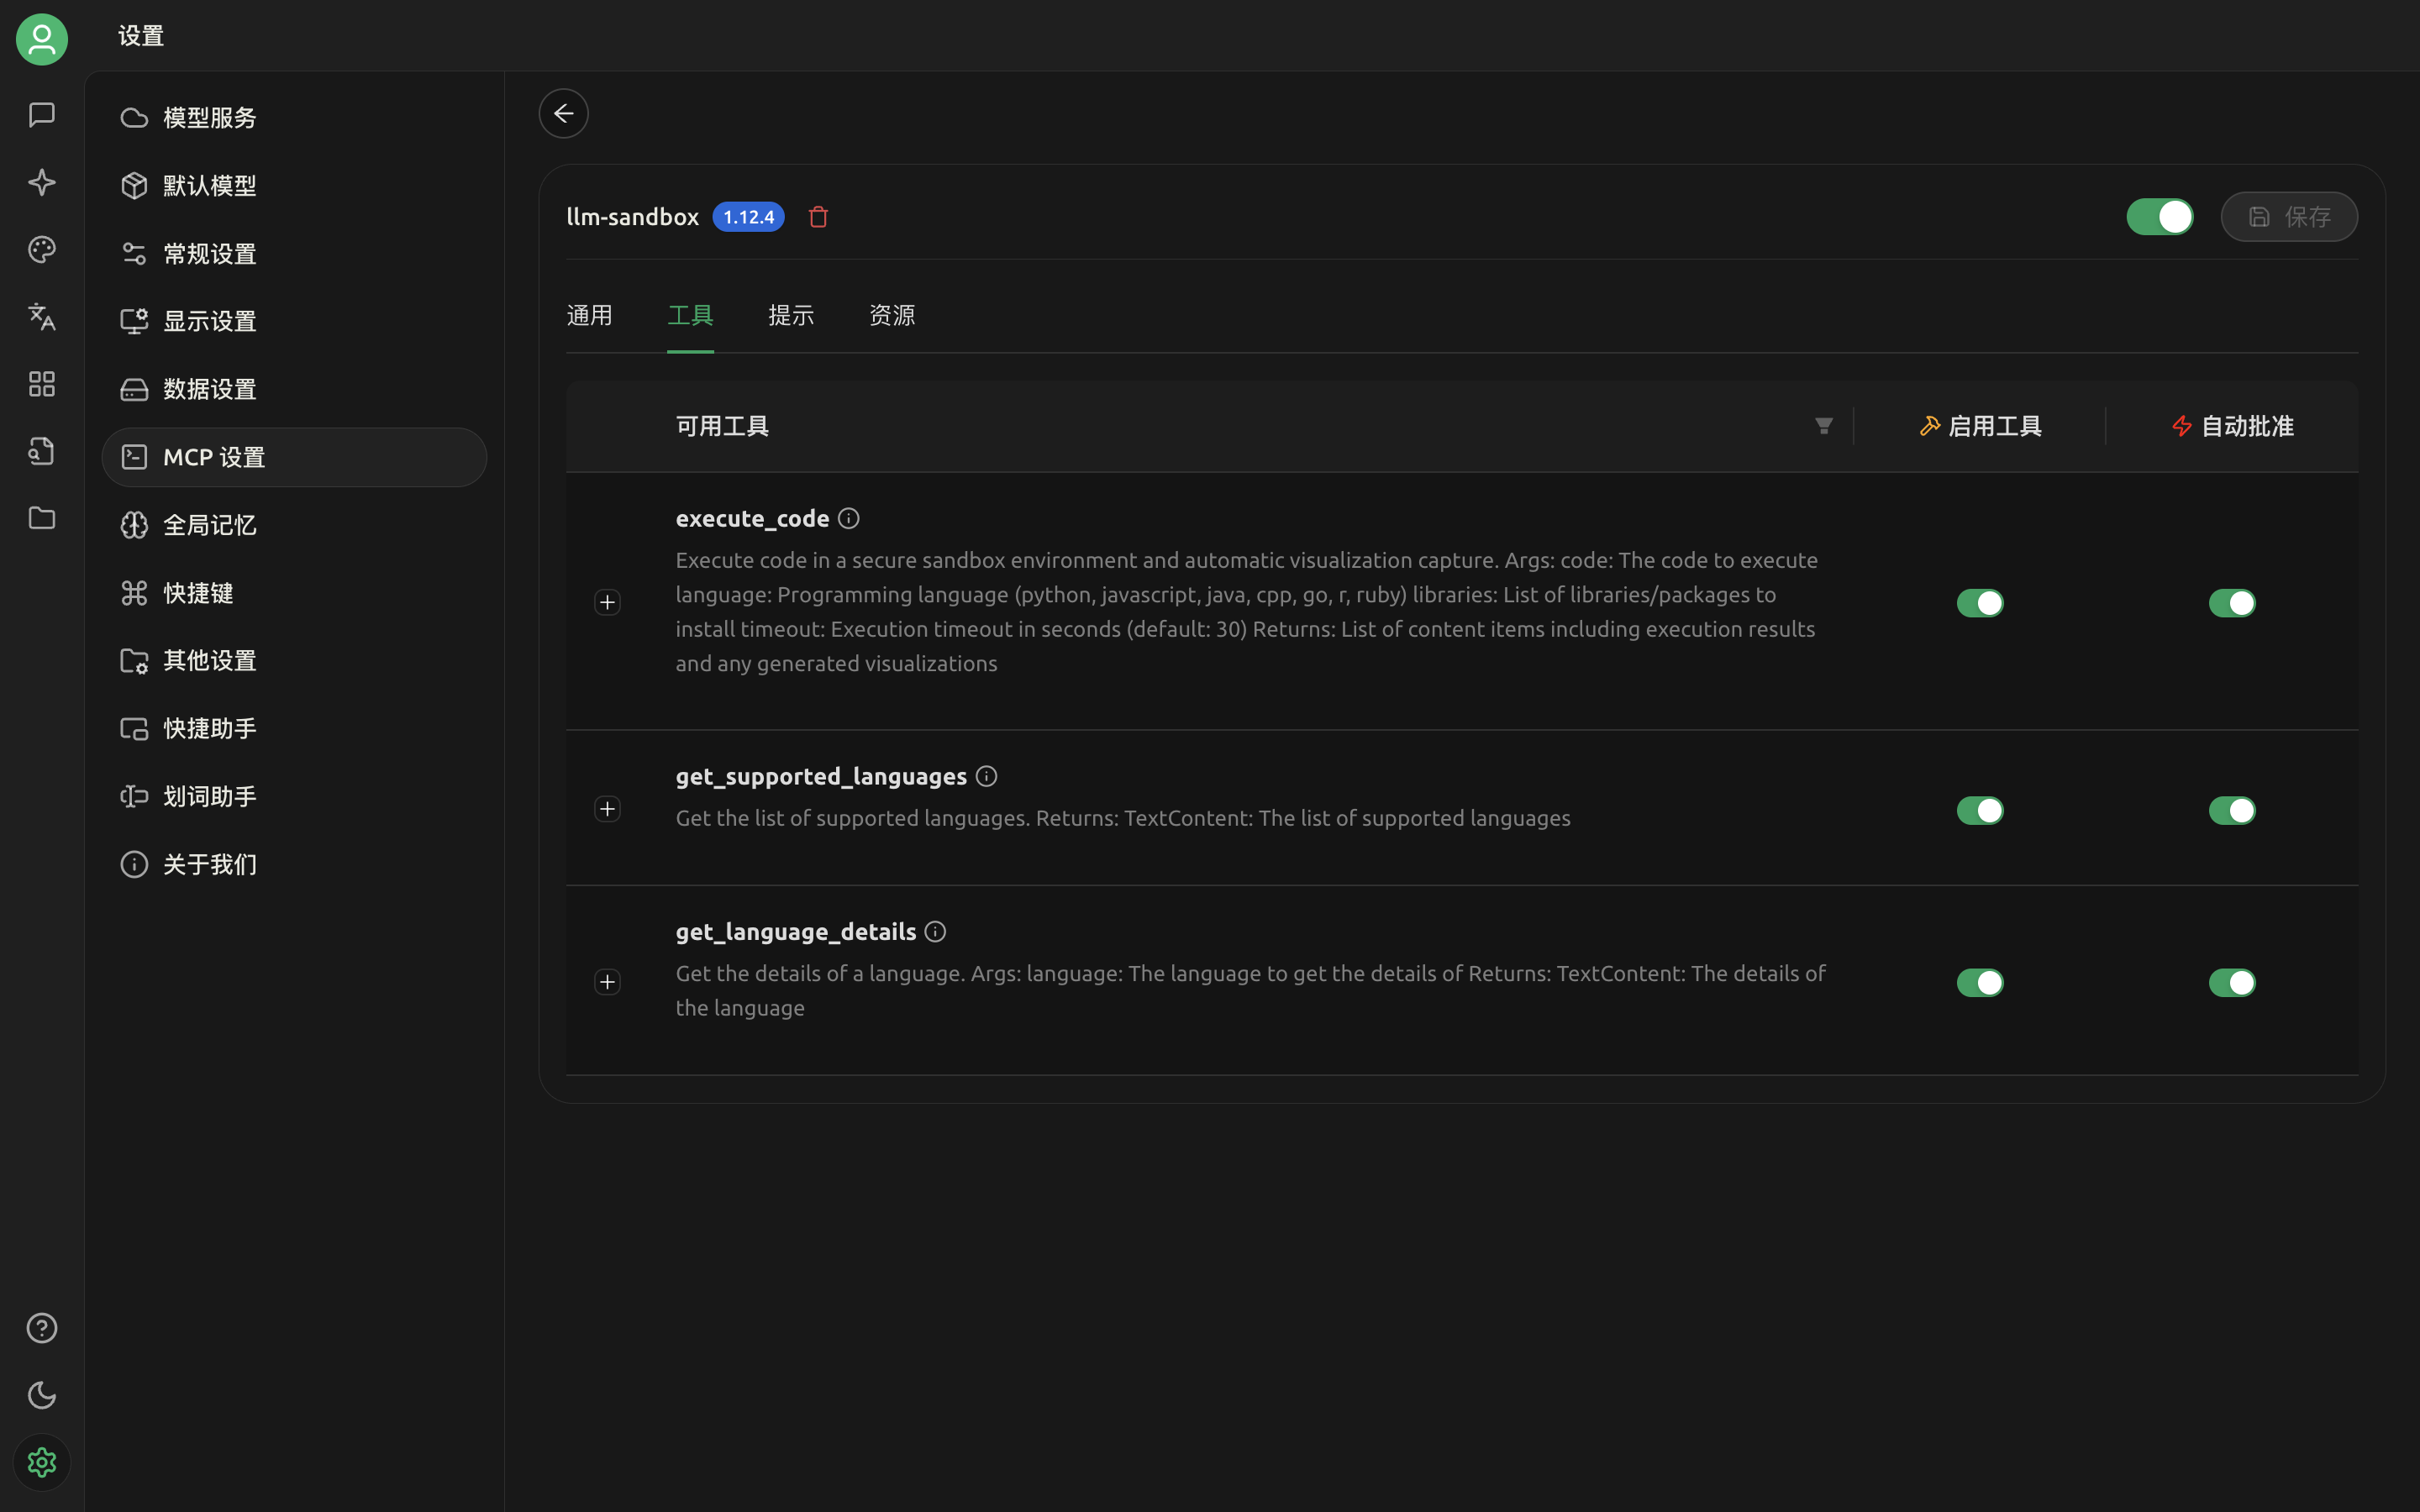The height and width of the screenshot is (1512, 2420).
Task: Delete the llm-sandbox server via trash icon
Action: 818,217
